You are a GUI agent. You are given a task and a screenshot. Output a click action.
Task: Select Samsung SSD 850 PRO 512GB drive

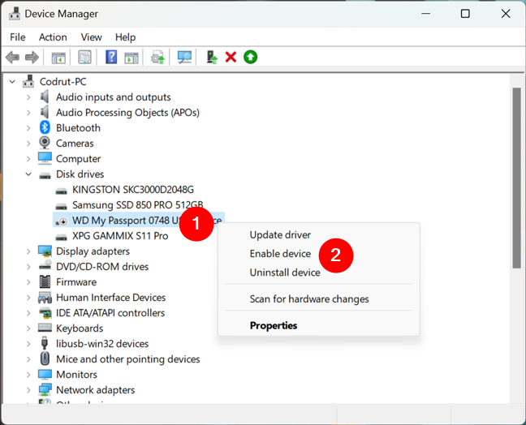(137, 204)
